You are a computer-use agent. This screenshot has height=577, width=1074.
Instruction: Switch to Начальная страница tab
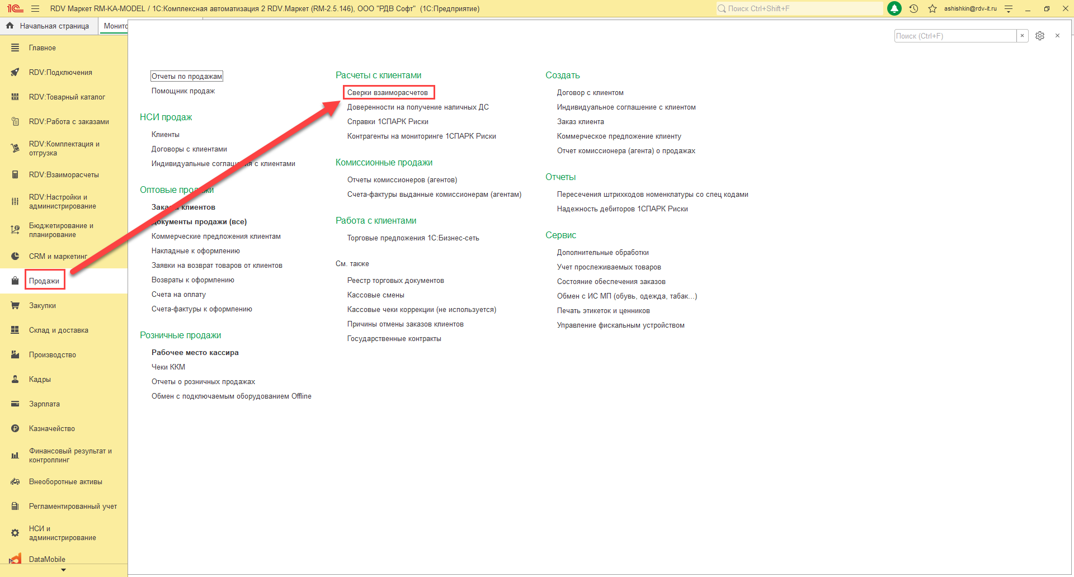pos(48,26)
